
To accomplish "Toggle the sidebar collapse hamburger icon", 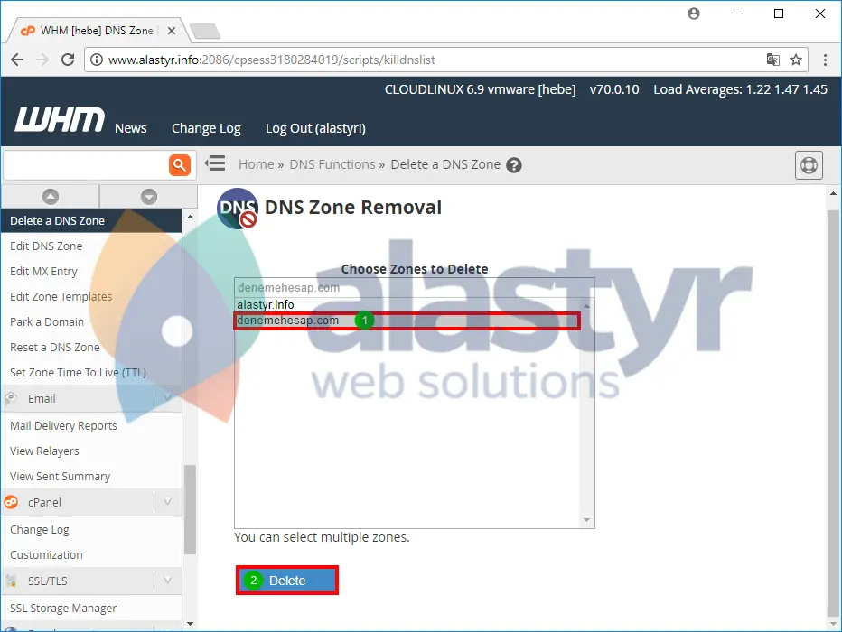I will [215, 163].
